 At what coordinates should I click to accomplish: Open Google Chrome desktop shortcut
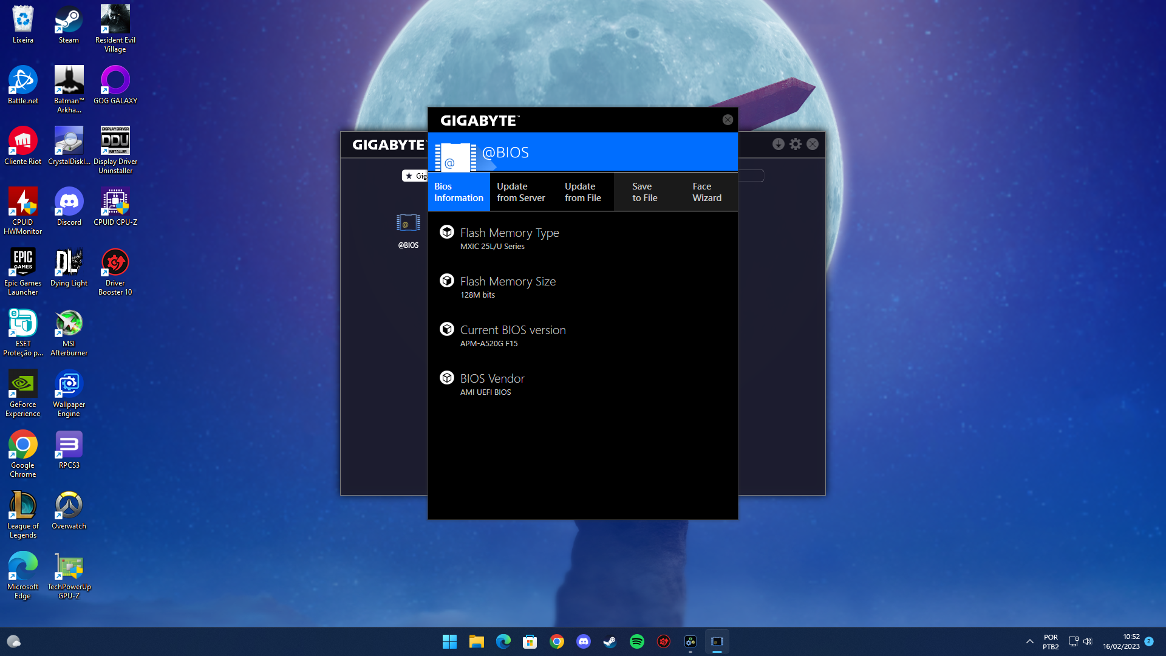(x=23, y=454)
